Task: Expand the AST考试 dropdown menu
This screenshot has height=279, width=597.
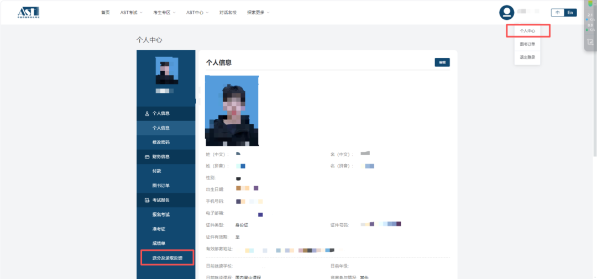Action: coord(132,13)
